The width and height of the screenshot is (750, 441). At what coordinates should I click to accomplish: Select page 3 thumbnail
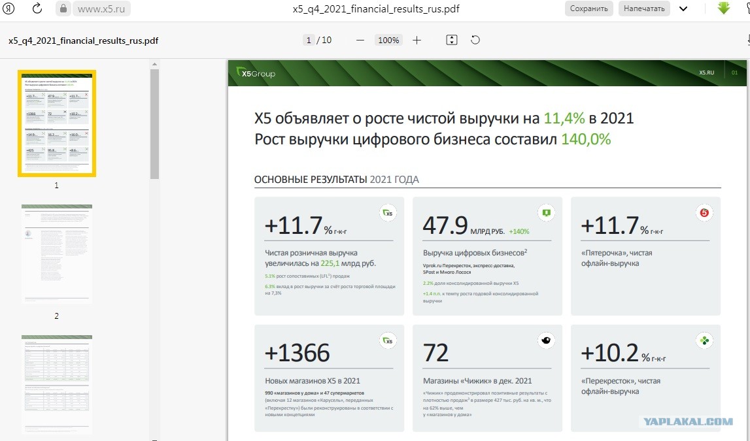pos(57,384)
